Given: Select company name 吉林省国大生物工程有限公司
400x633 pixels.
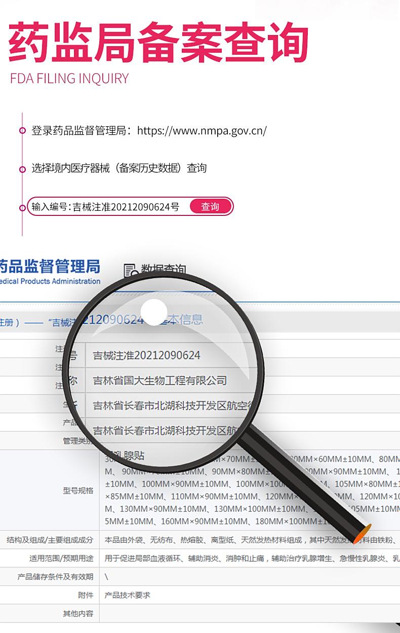Looking at the screenshot, I should [x=160, y=380].
